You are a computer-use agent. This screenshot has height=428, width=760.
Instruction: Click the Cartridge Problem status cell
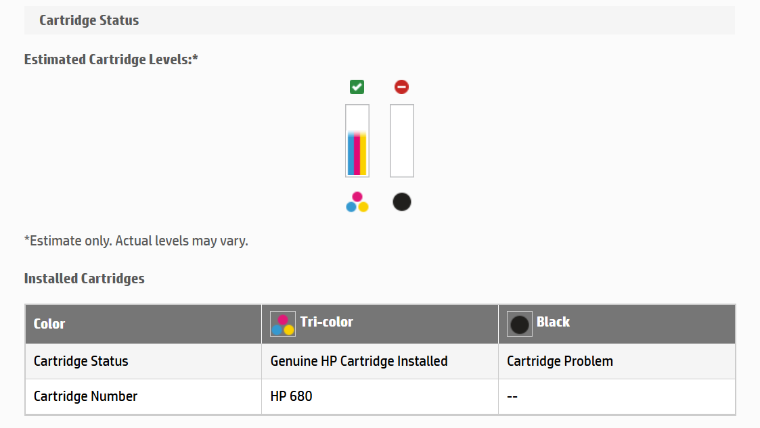click(560, 361)
